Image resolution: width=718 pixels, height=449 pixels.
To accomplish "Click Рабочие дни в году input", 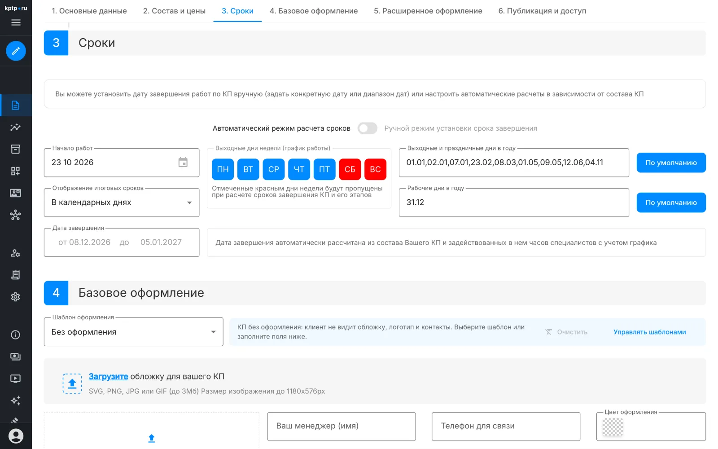I will tap(514, 202).
